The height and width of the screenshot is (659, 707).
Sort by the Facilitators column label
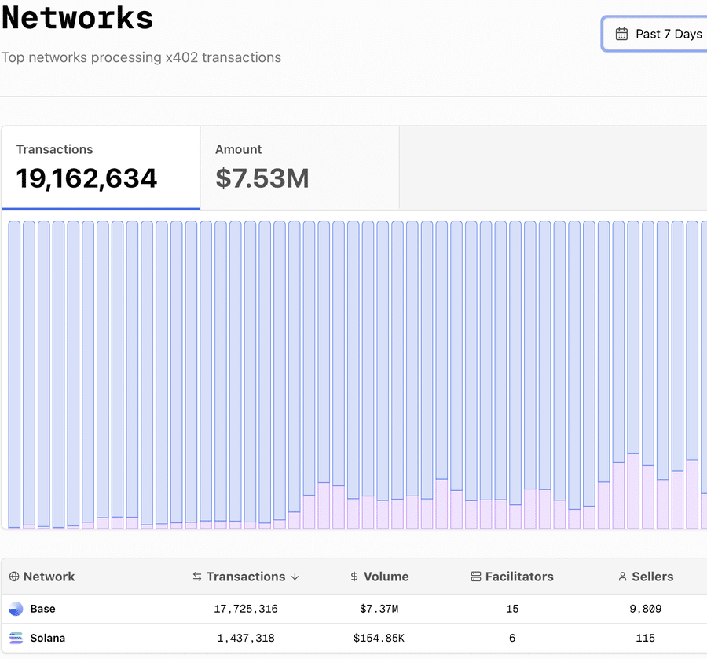(x=519, y=577)
